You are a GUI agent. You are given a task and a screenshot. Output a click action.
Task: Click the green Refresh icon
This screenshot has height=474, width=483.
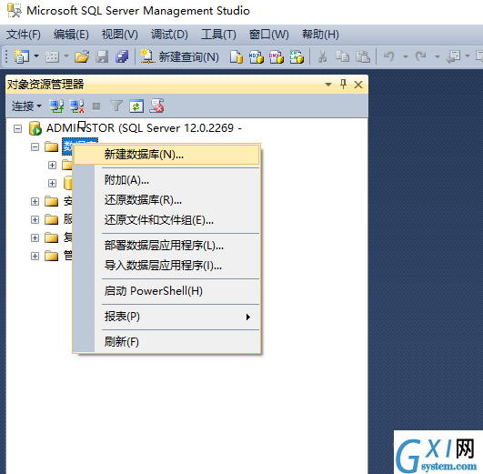click(x=136, y=106)
